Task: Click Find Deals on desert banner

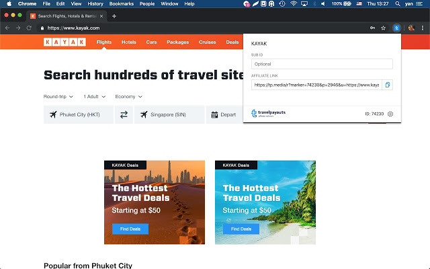Action: pyautogui.click(x=130, y=229)
